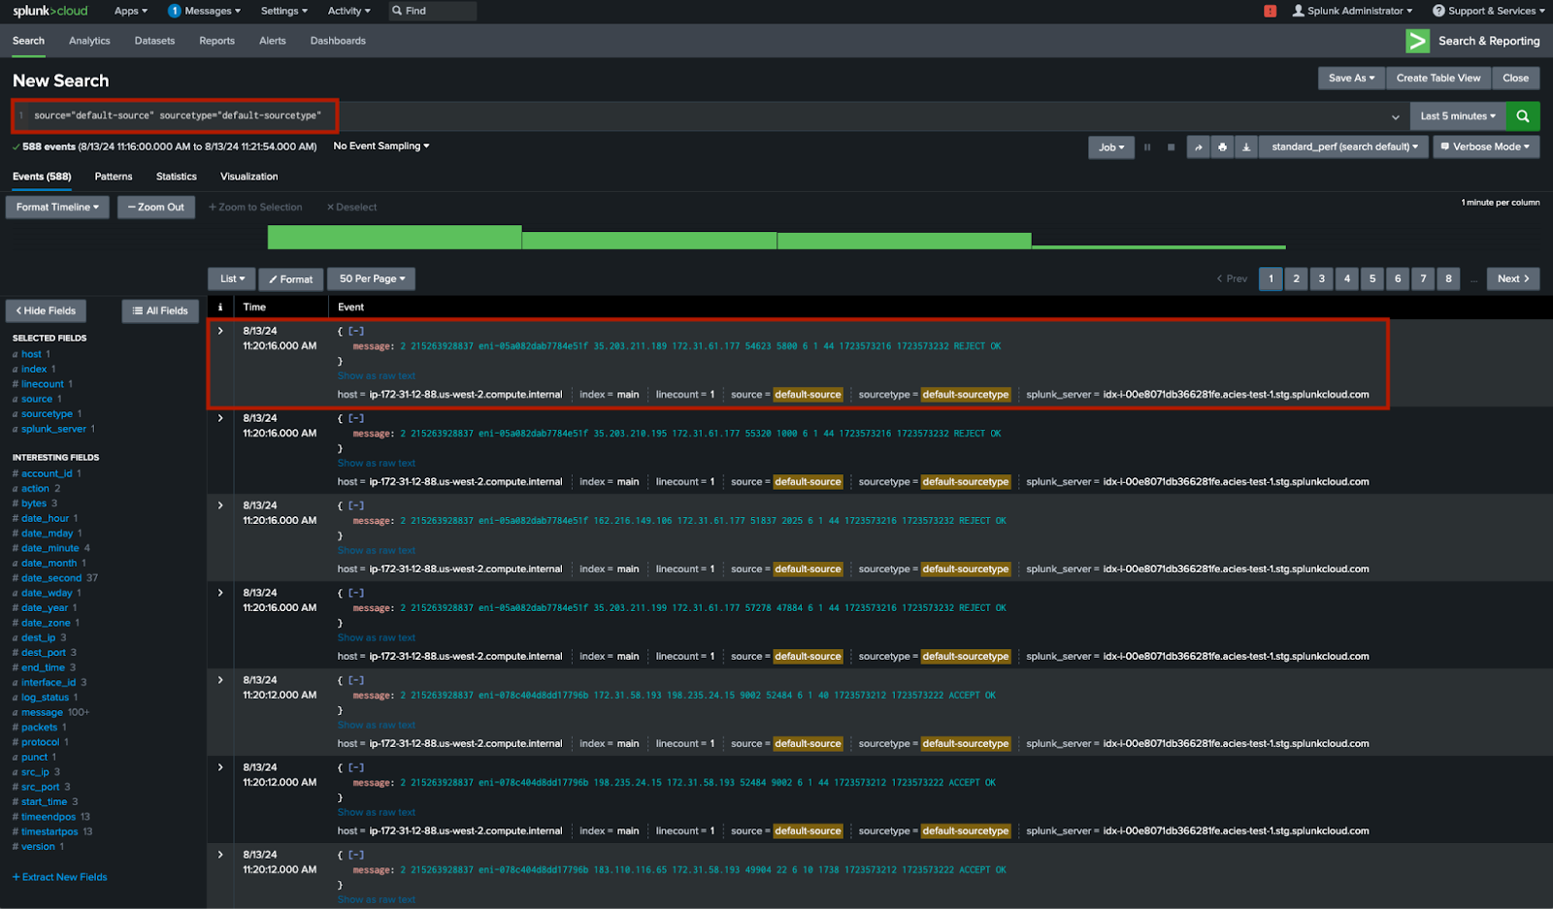Screen dimensions: 1553x909
Task: Open the Last 5 minutes time picker
Action: pos(1458,116)
